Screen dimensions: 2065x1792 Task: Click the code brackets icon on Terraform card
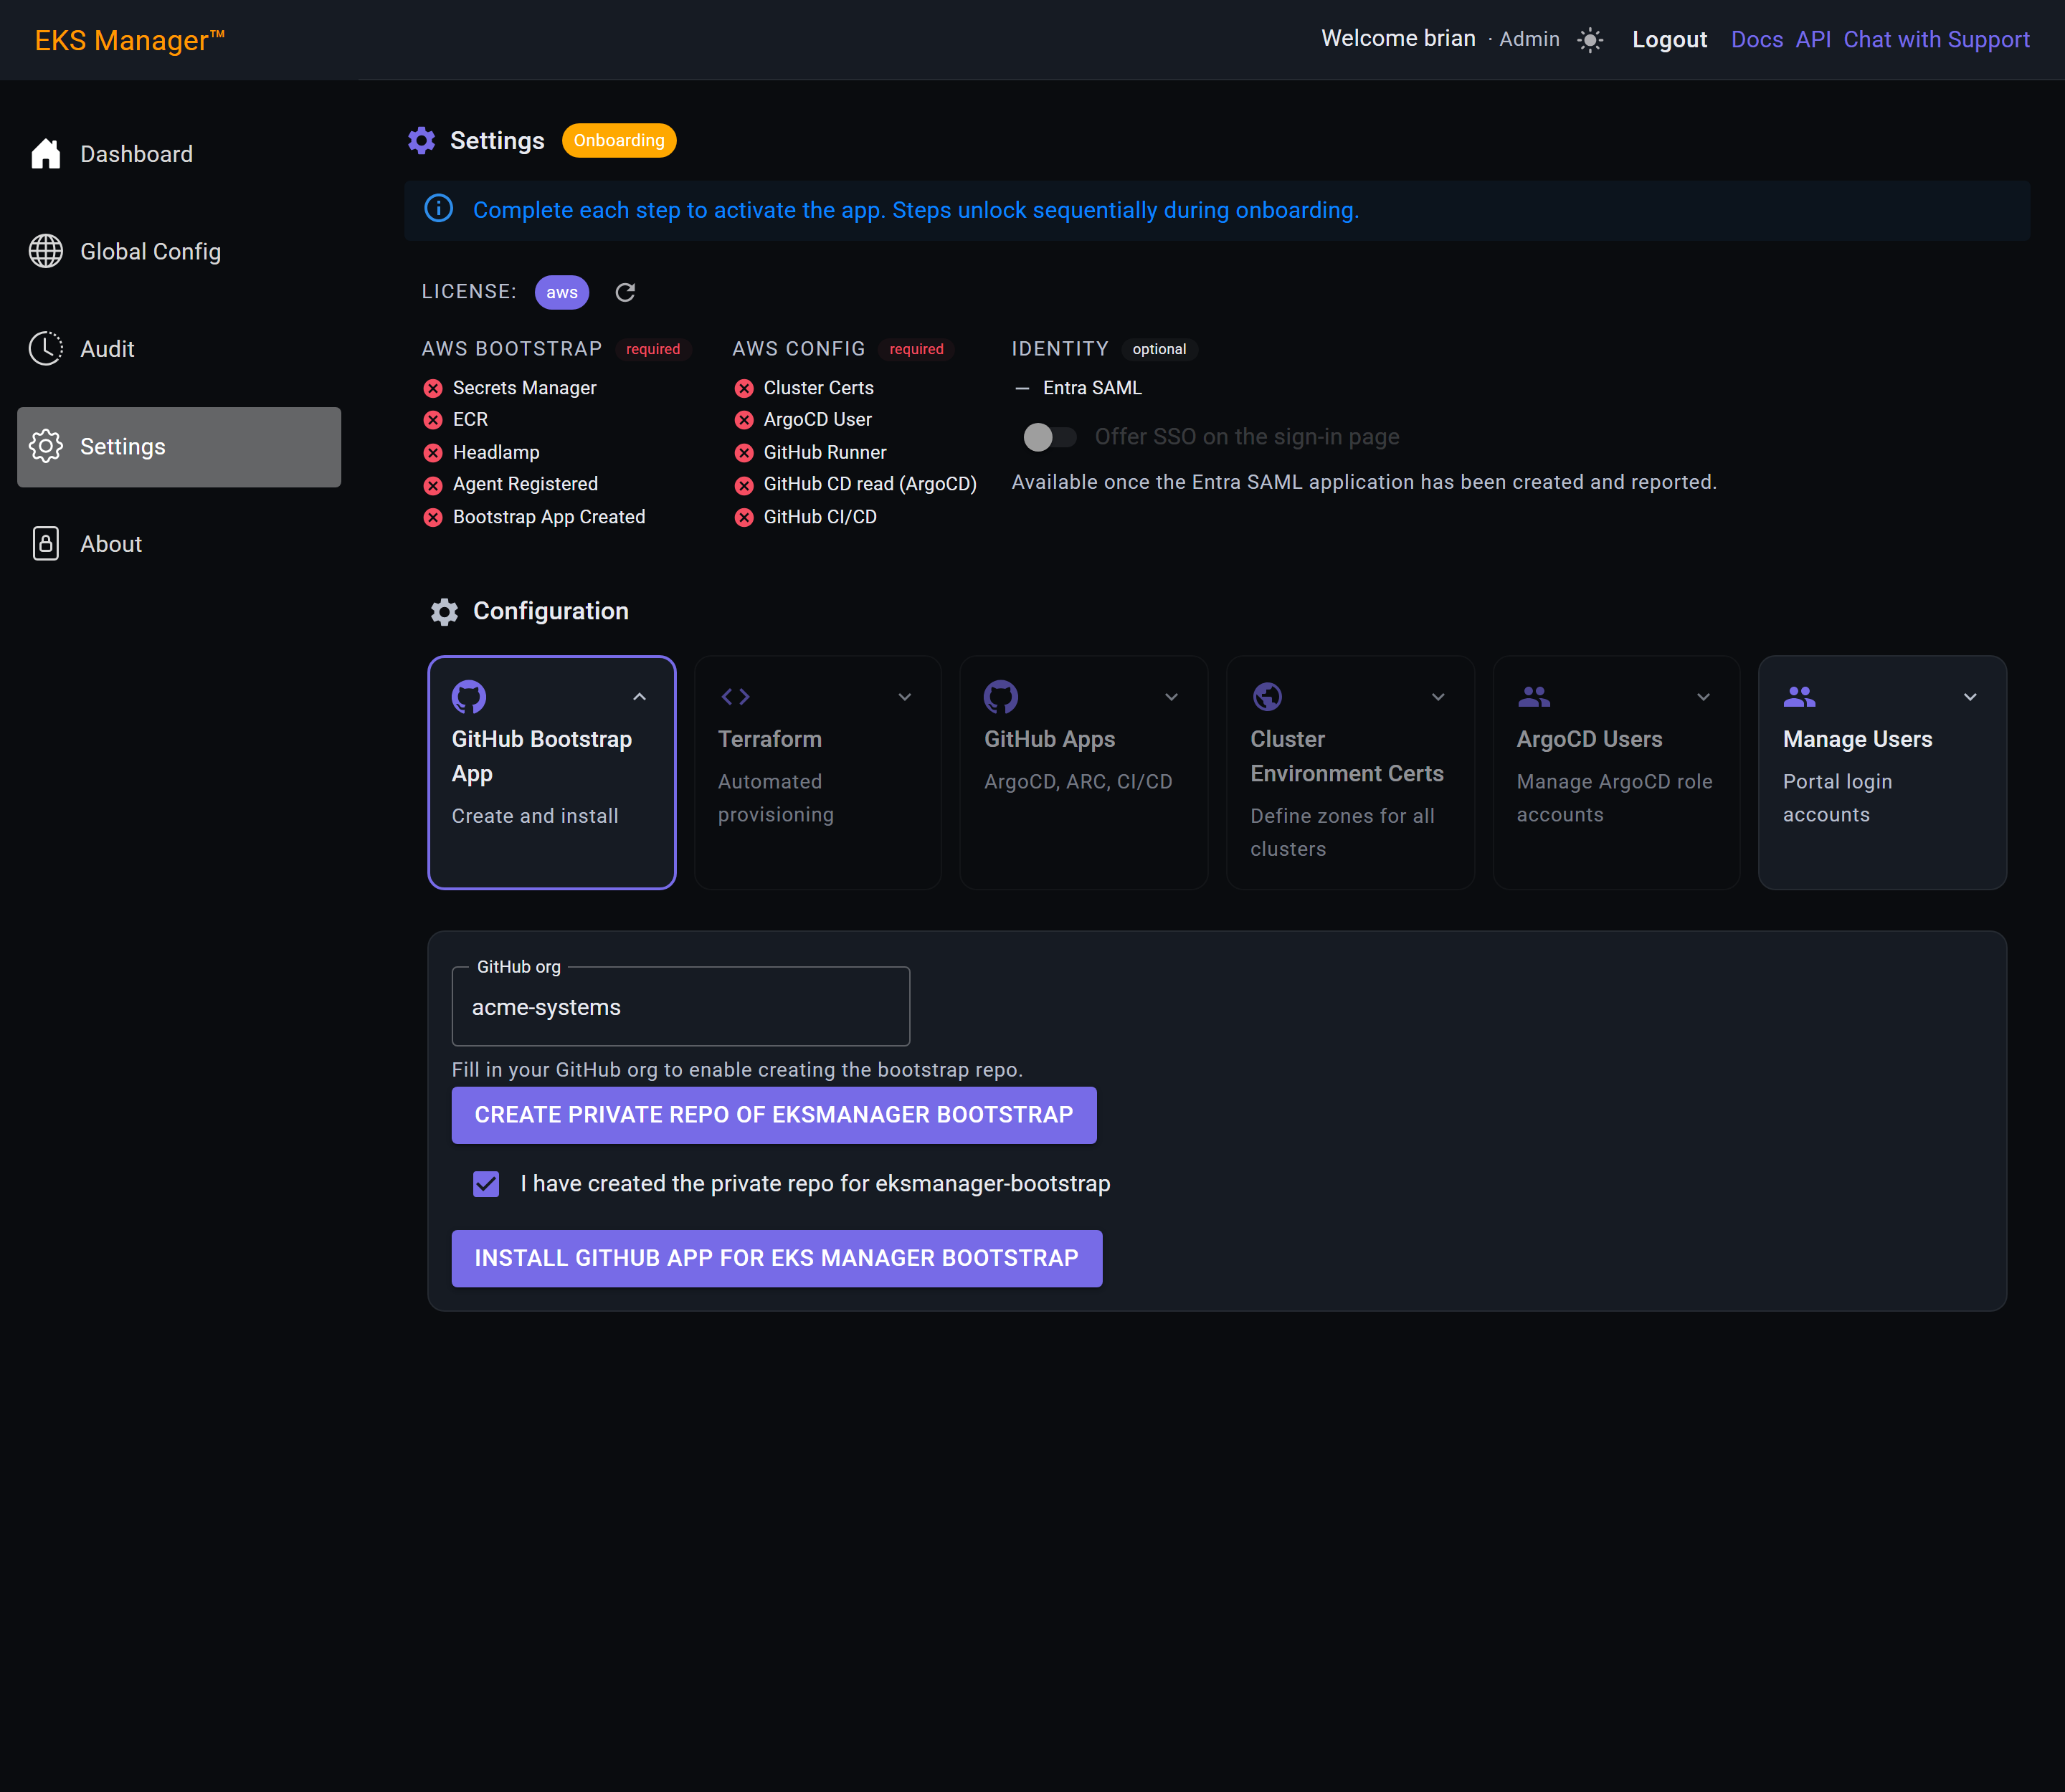736,696
